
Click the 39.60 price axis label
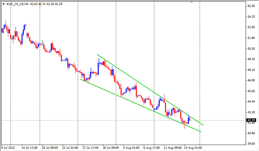click(x=251, y=144)
